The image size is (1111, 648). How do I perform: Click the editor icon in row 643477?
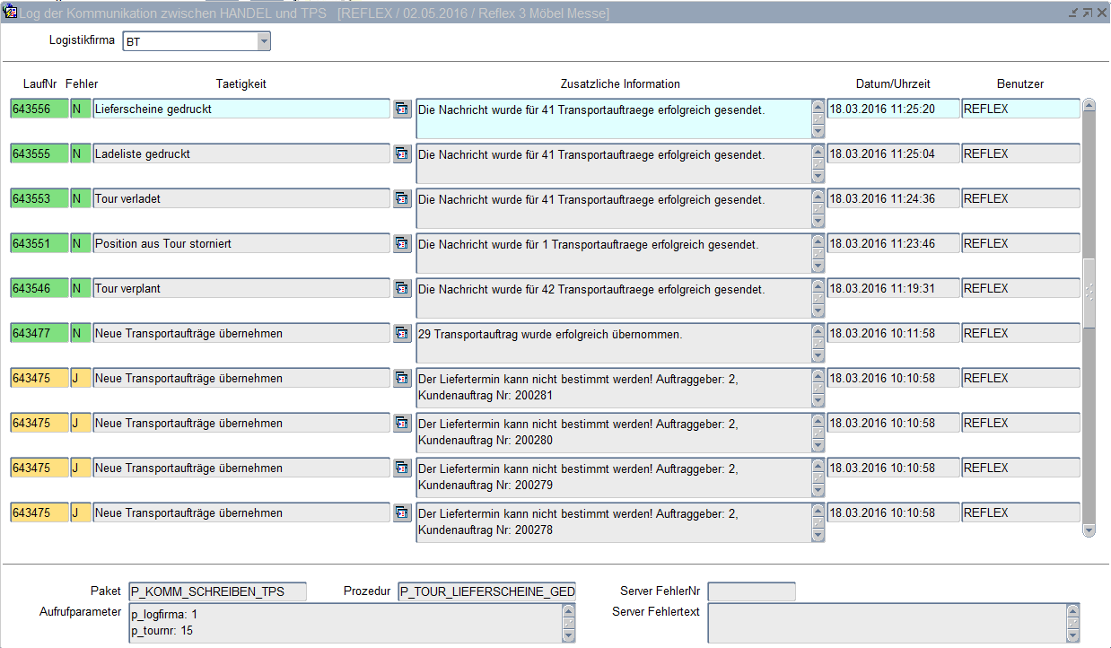click(x=402, y=333)
